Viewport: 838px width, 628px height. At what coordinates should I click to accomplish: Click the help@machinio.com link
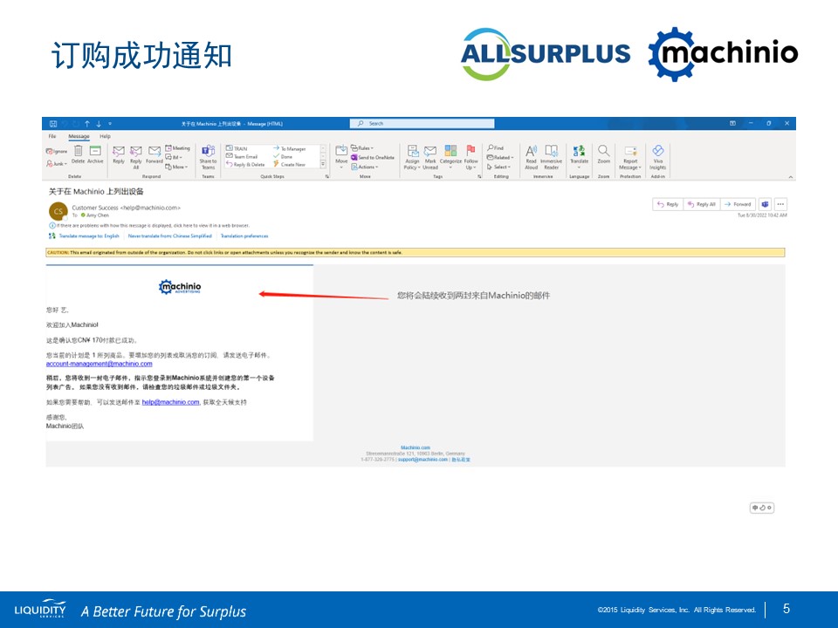point(170,402)
